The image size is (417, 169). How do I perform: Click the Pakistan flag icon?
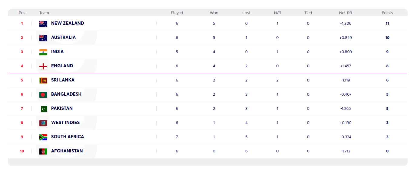[x=44, y=109]
